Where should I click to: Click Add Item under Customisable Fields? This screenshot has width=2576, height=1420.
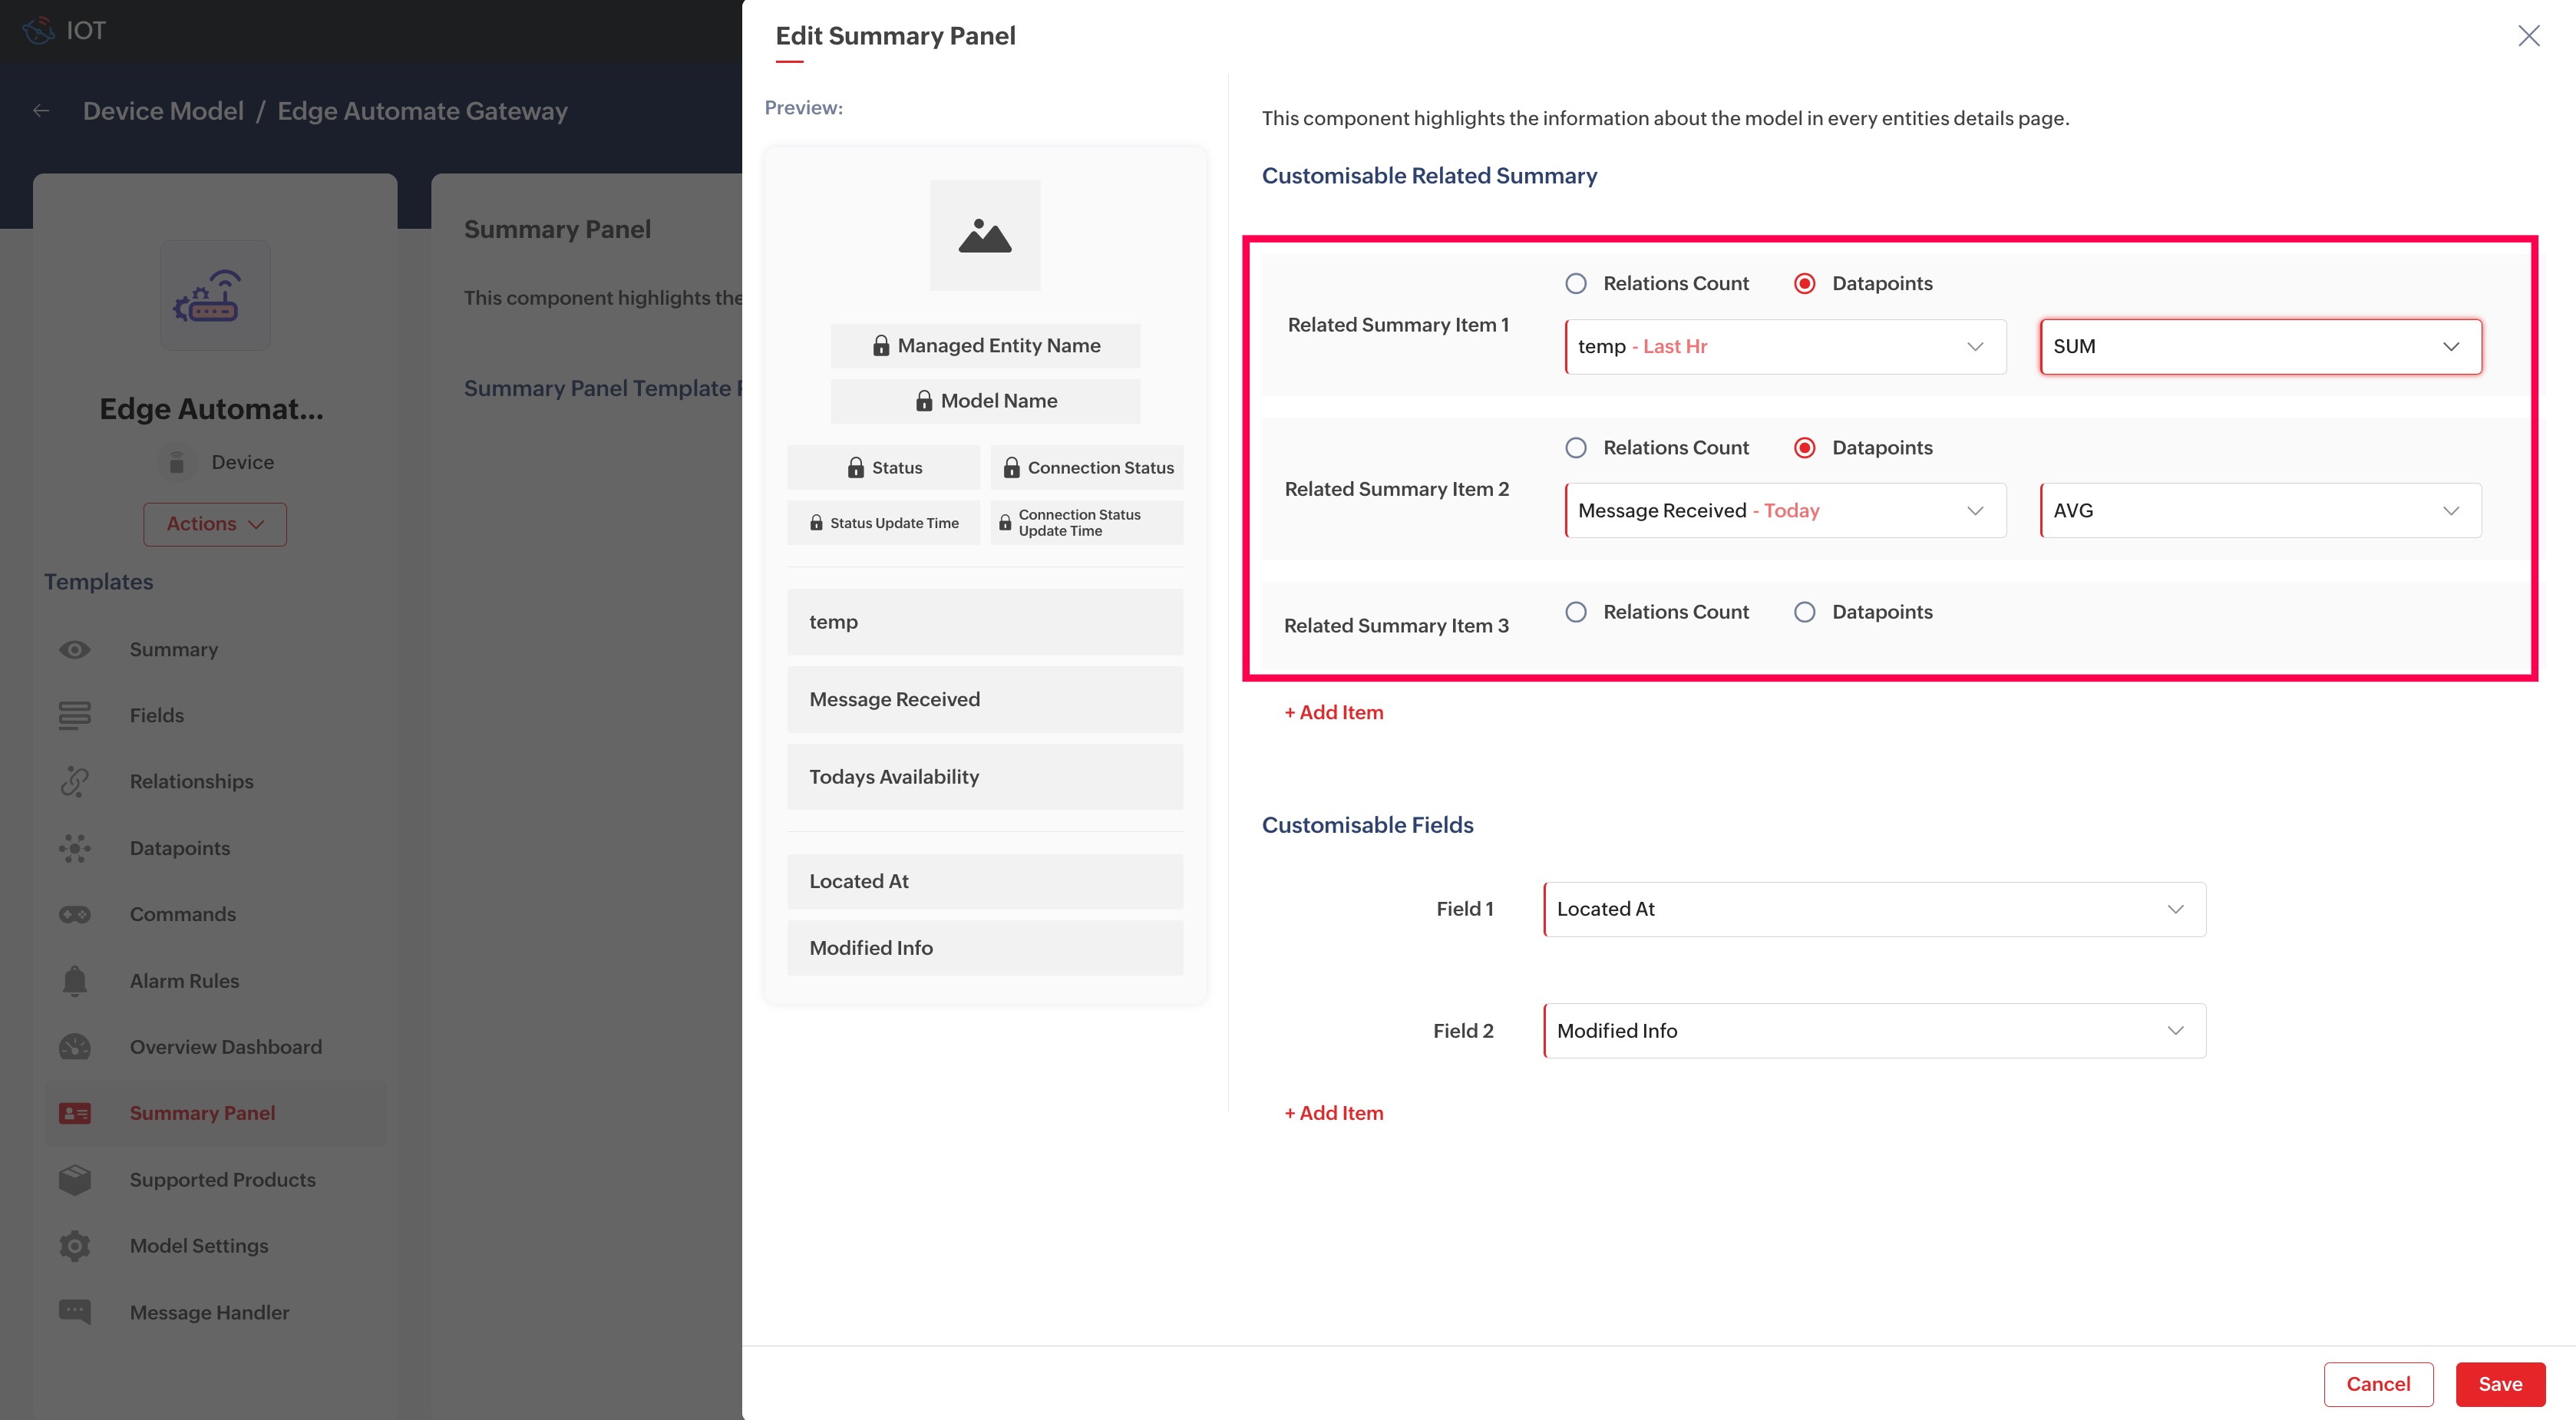click(x=1334, y=1113)
